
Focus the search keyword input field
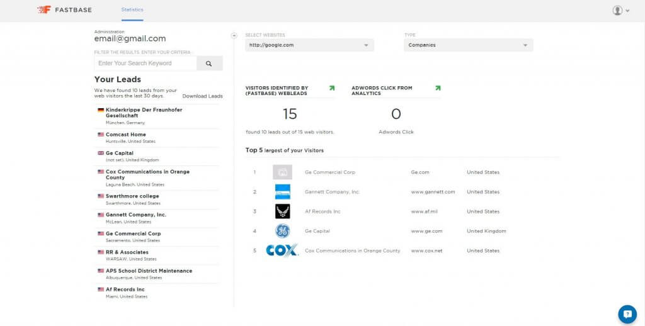pos(146,64)
